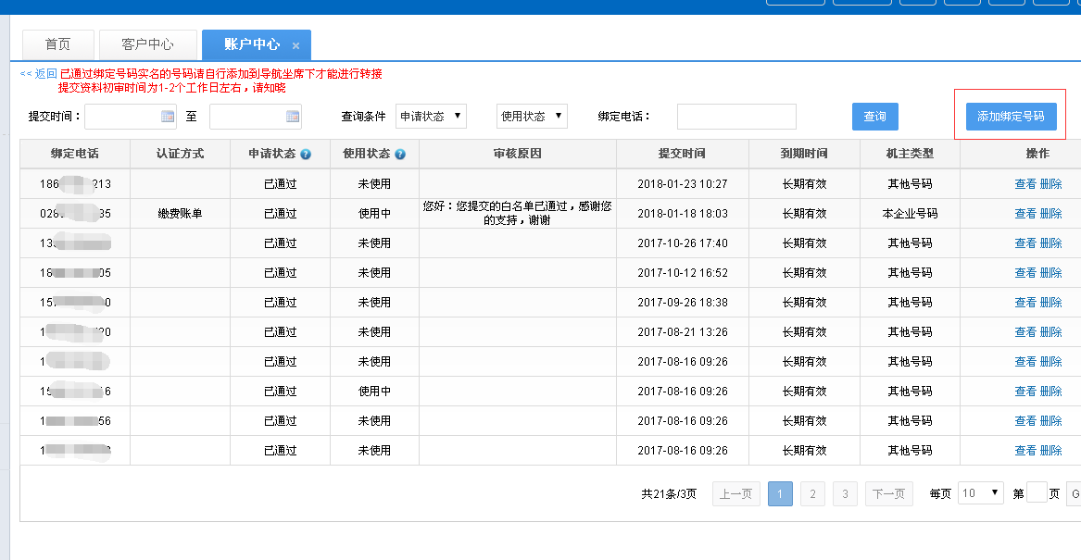Switch to the 客户中心 tab
The height and width of the screenshot is (560, 1081).
pos(147,44)
